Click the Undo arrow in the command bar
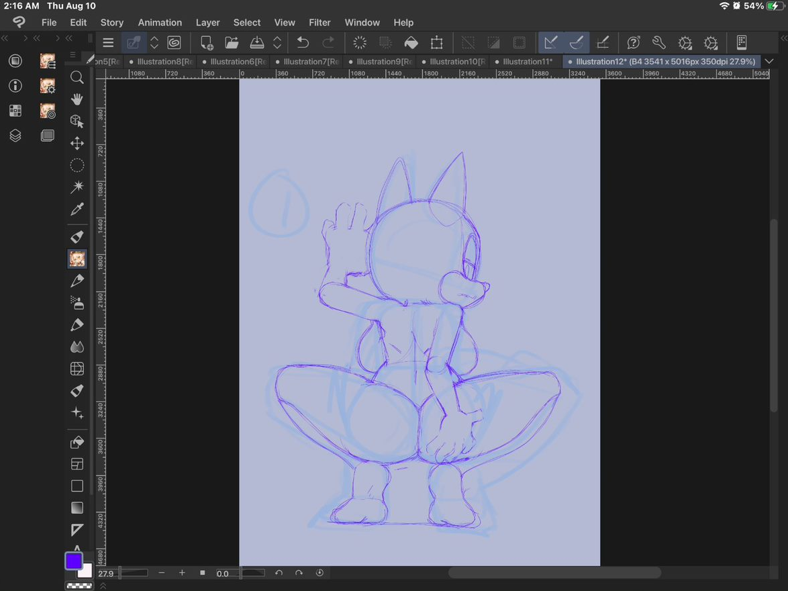This screenshot has height=591, width=788. tap(303, 43)
